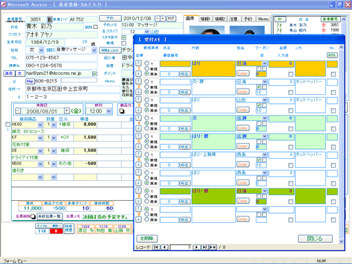The width and height of the screenshot is (352, 264).
Task: Click the barcode icon beside patient number 3851
Action: pos(49,19)
